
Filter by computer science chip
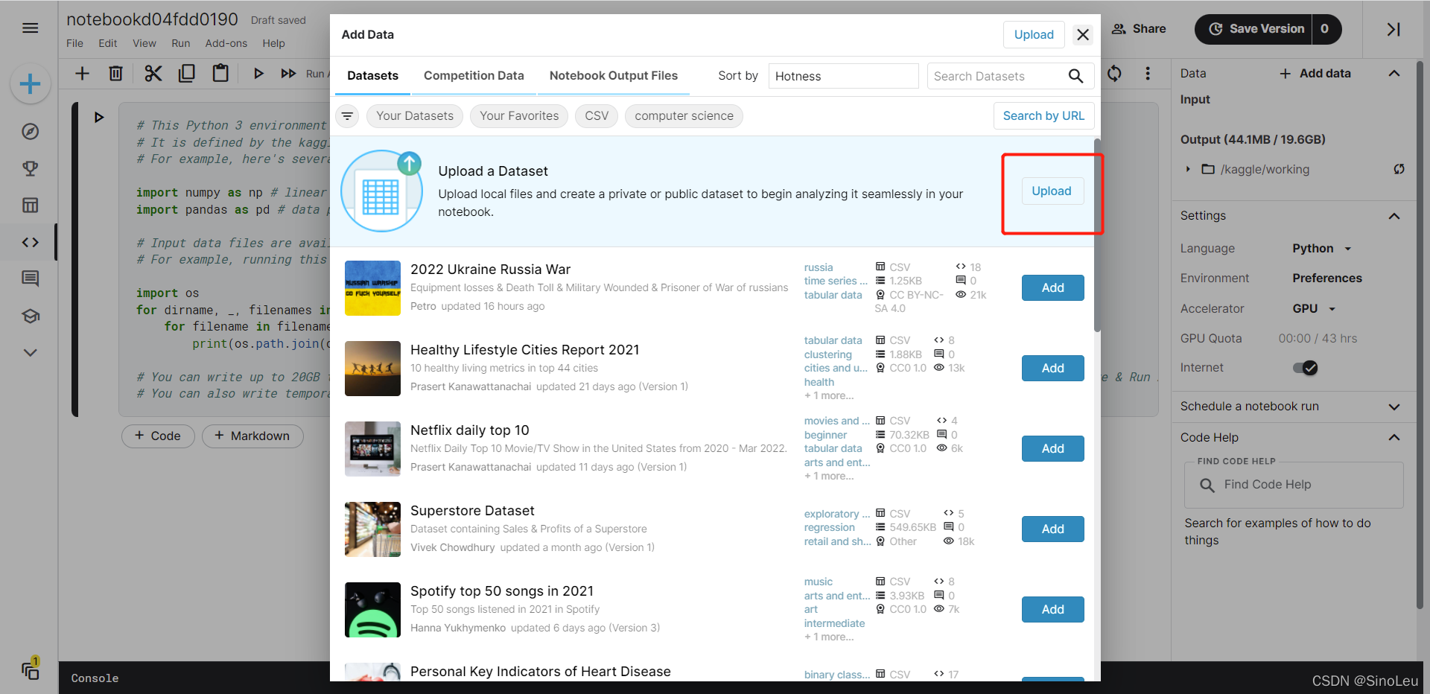pos(684,116)
